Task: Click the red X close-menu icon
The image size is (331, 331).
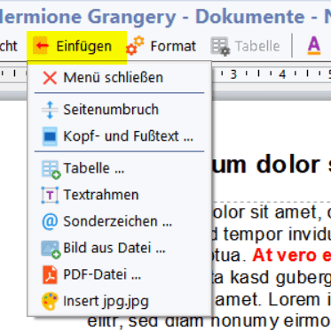Action: 50,78
